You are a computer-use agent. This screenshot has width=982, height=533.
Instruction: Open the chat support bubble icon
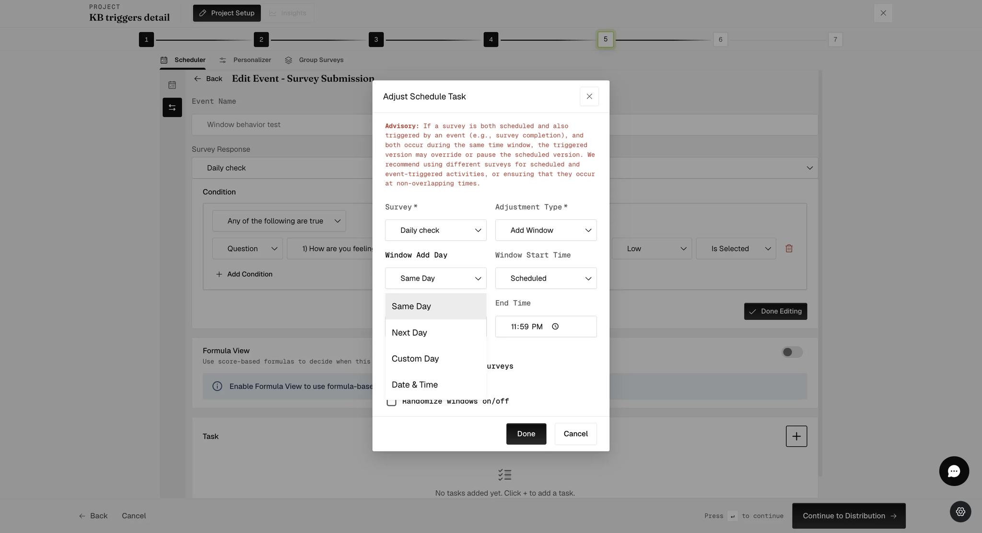pyautogui.click(x=954, y=471)
